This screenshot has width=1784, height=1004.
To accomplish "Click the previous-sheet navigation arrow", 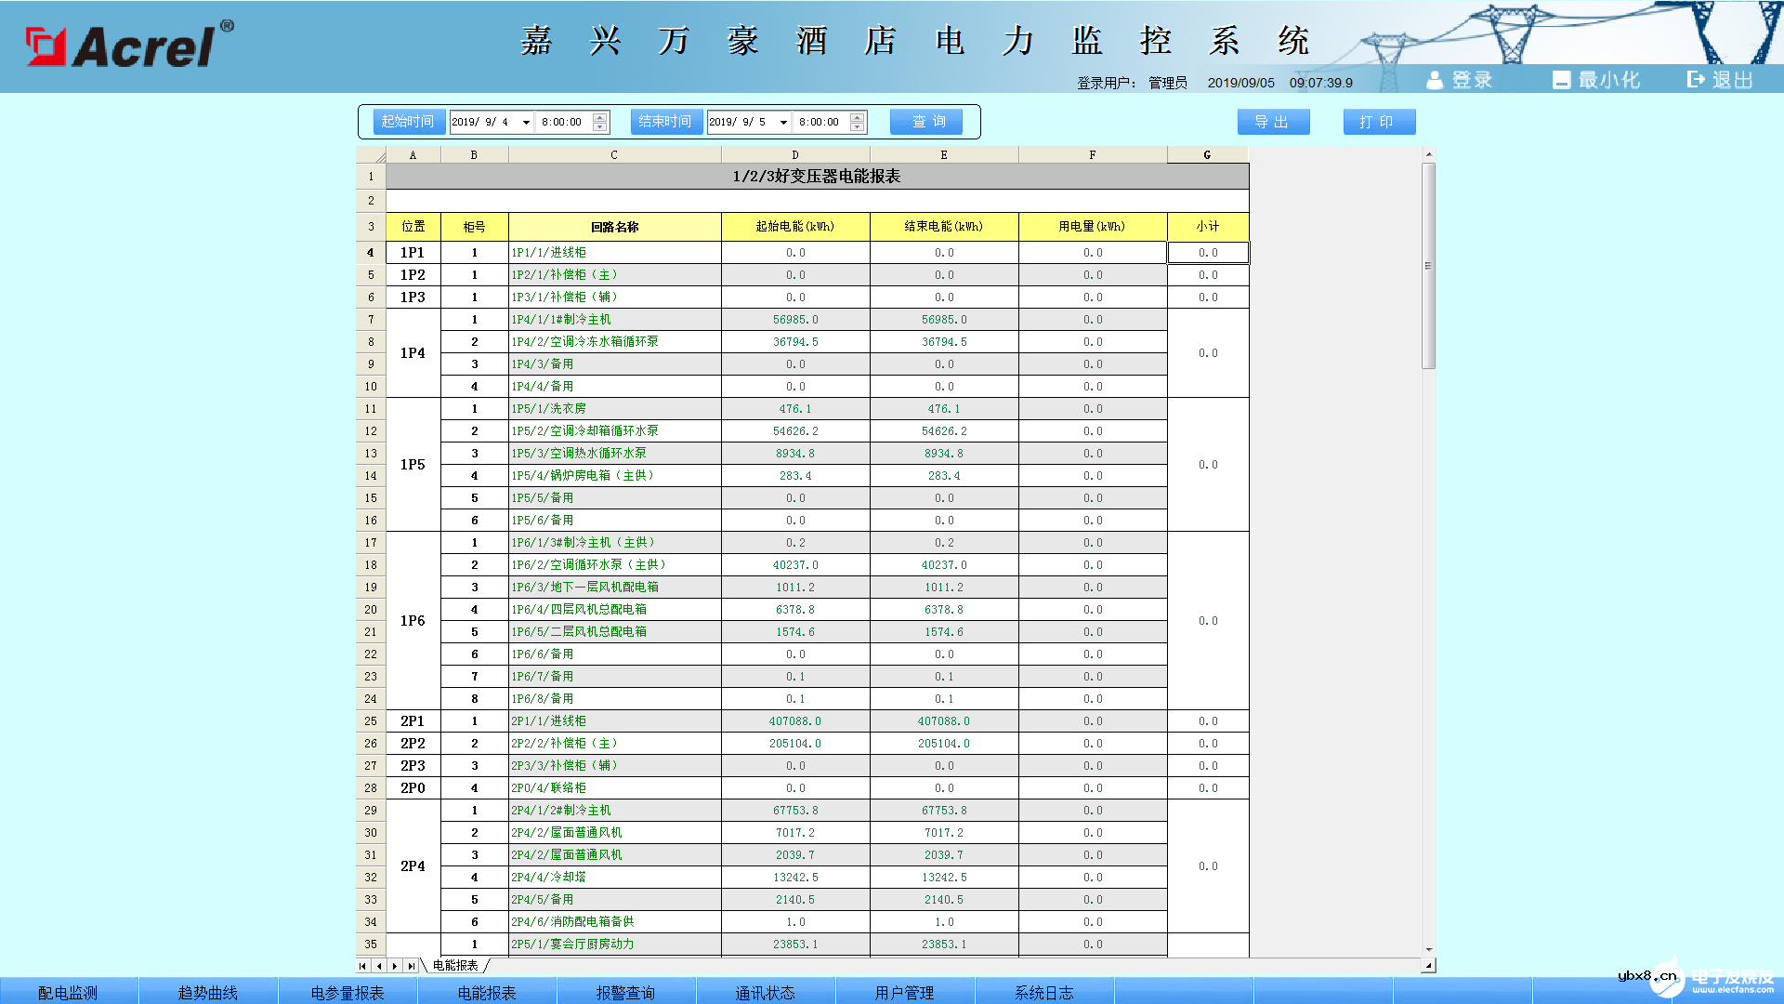I will coord(380,966).
